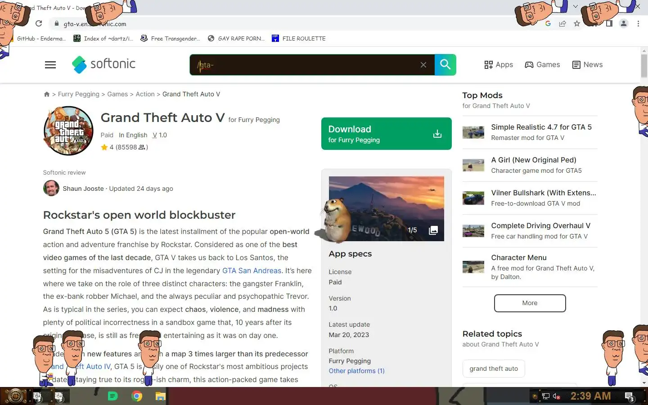This screenshot has width=648, height=405.
Task: Go to the home breadcrumb icon
Action: [46, 94]
